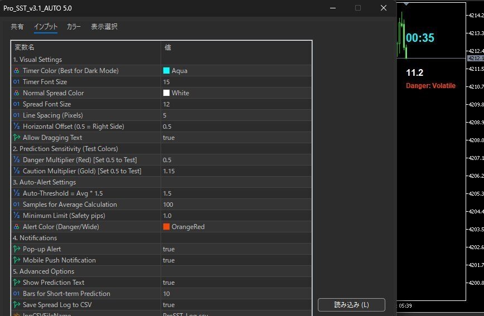Select the 5. Advanced Options header row
484x316 pixels.
(x=161, y=271)
